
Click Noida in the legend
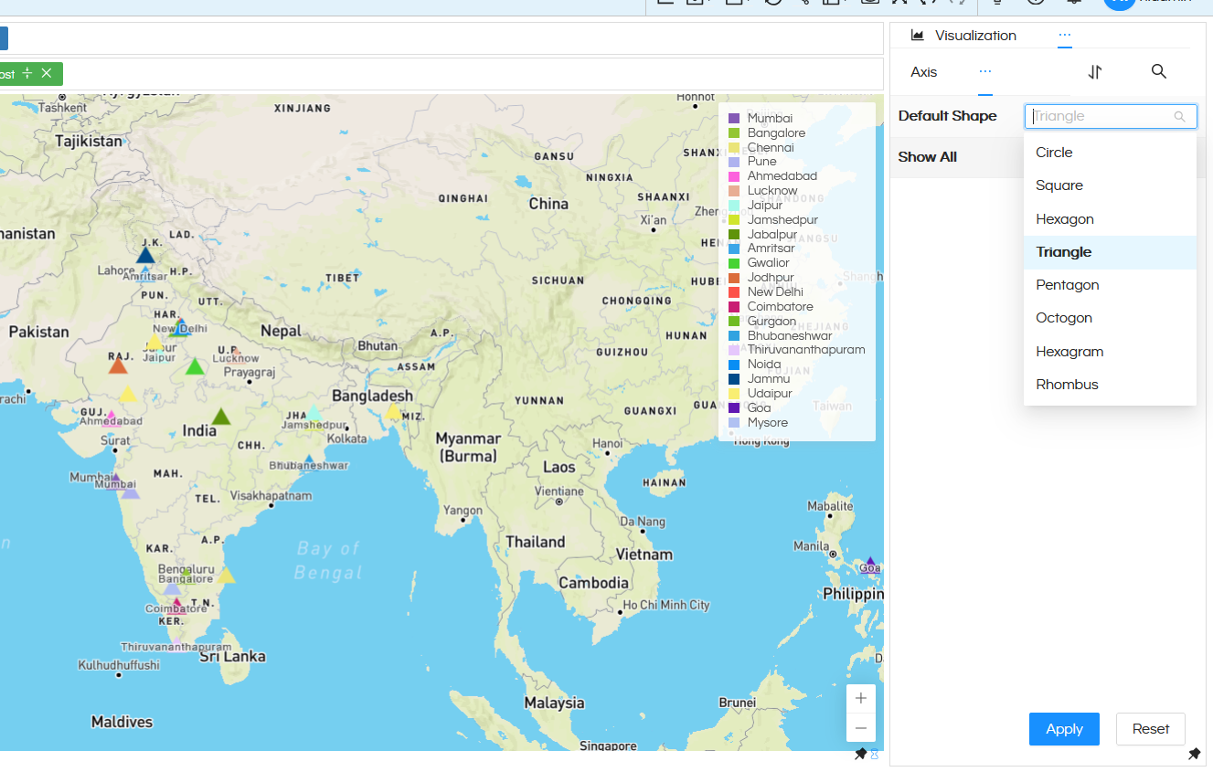(x=764, y=365)
